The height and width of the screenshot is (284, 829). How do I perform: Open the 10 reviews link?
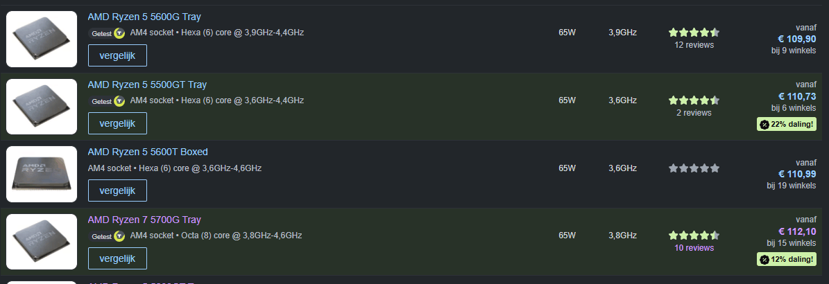click(x=694, y=247)
